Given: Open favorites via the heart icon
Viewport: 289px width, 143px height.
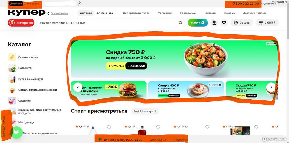Looking at the screenshot, I should [224, 22].
